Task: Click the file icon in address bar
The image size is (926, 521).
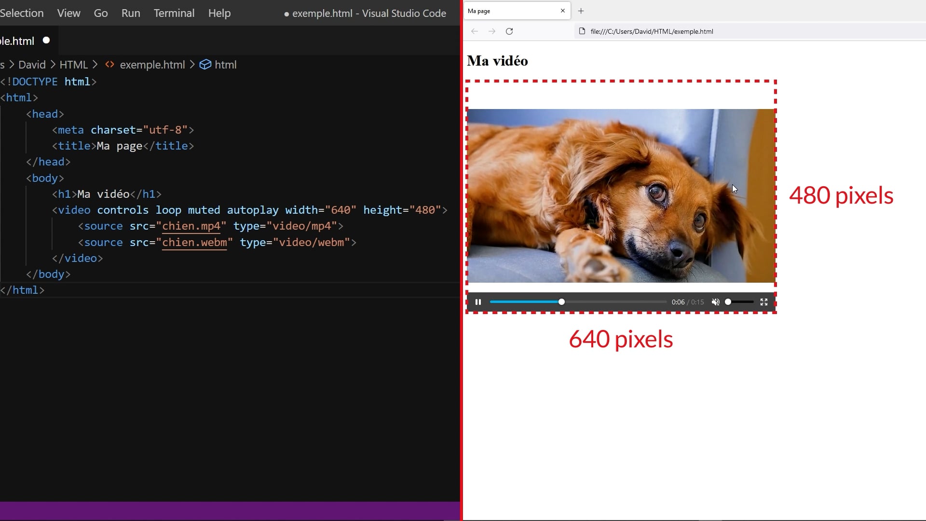Action: [582, 31]
